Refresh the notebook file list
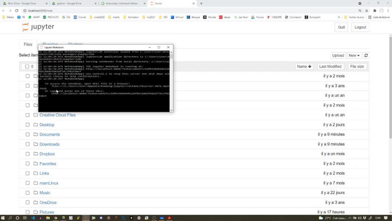Image resolution: width=392 pixels, height=221 pixels. pos(366,55)
